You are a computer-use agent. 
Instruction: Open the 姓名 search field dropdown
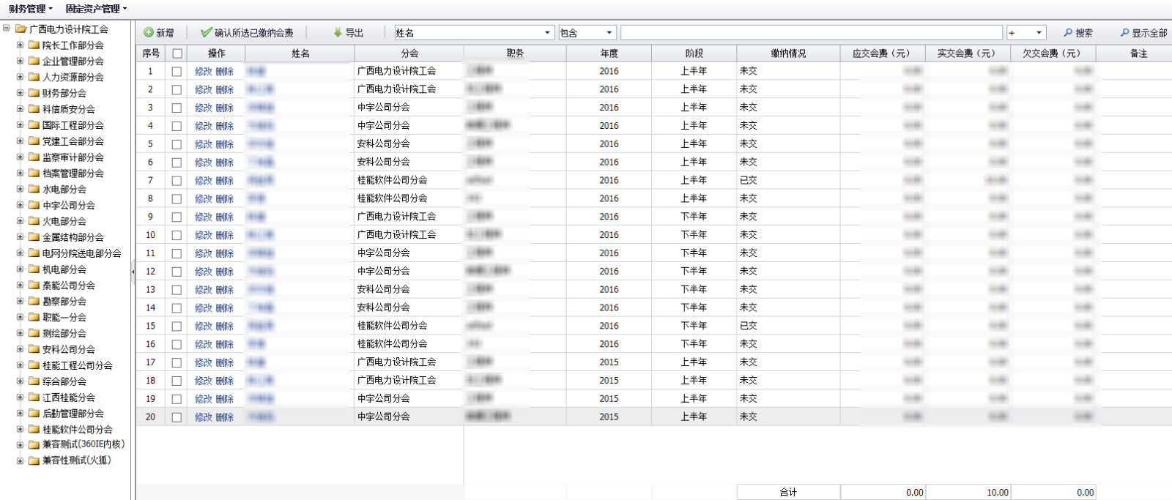547,33
